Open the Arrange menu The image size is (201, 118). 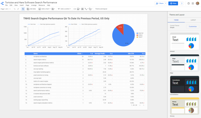tap(34, 5)
